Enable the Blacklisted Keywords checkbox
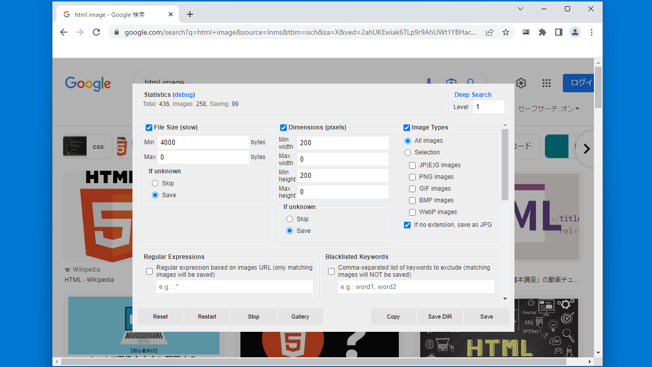Image resolution: width=652 pixels, height=367 pixels. click(331, 271)
